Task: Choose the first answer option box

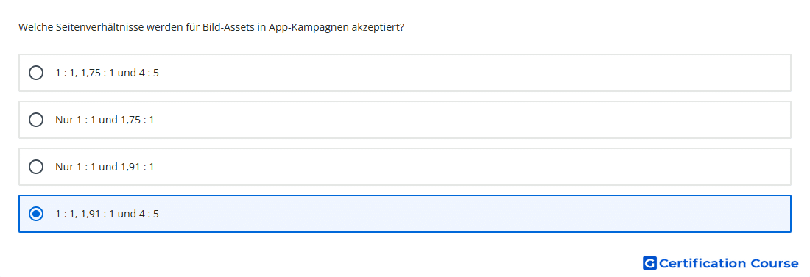Action: click(405, 73)
